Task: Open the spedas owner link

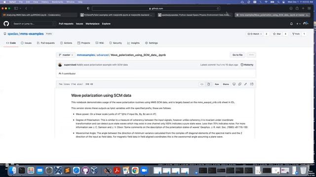Action: tap(13, 34)
